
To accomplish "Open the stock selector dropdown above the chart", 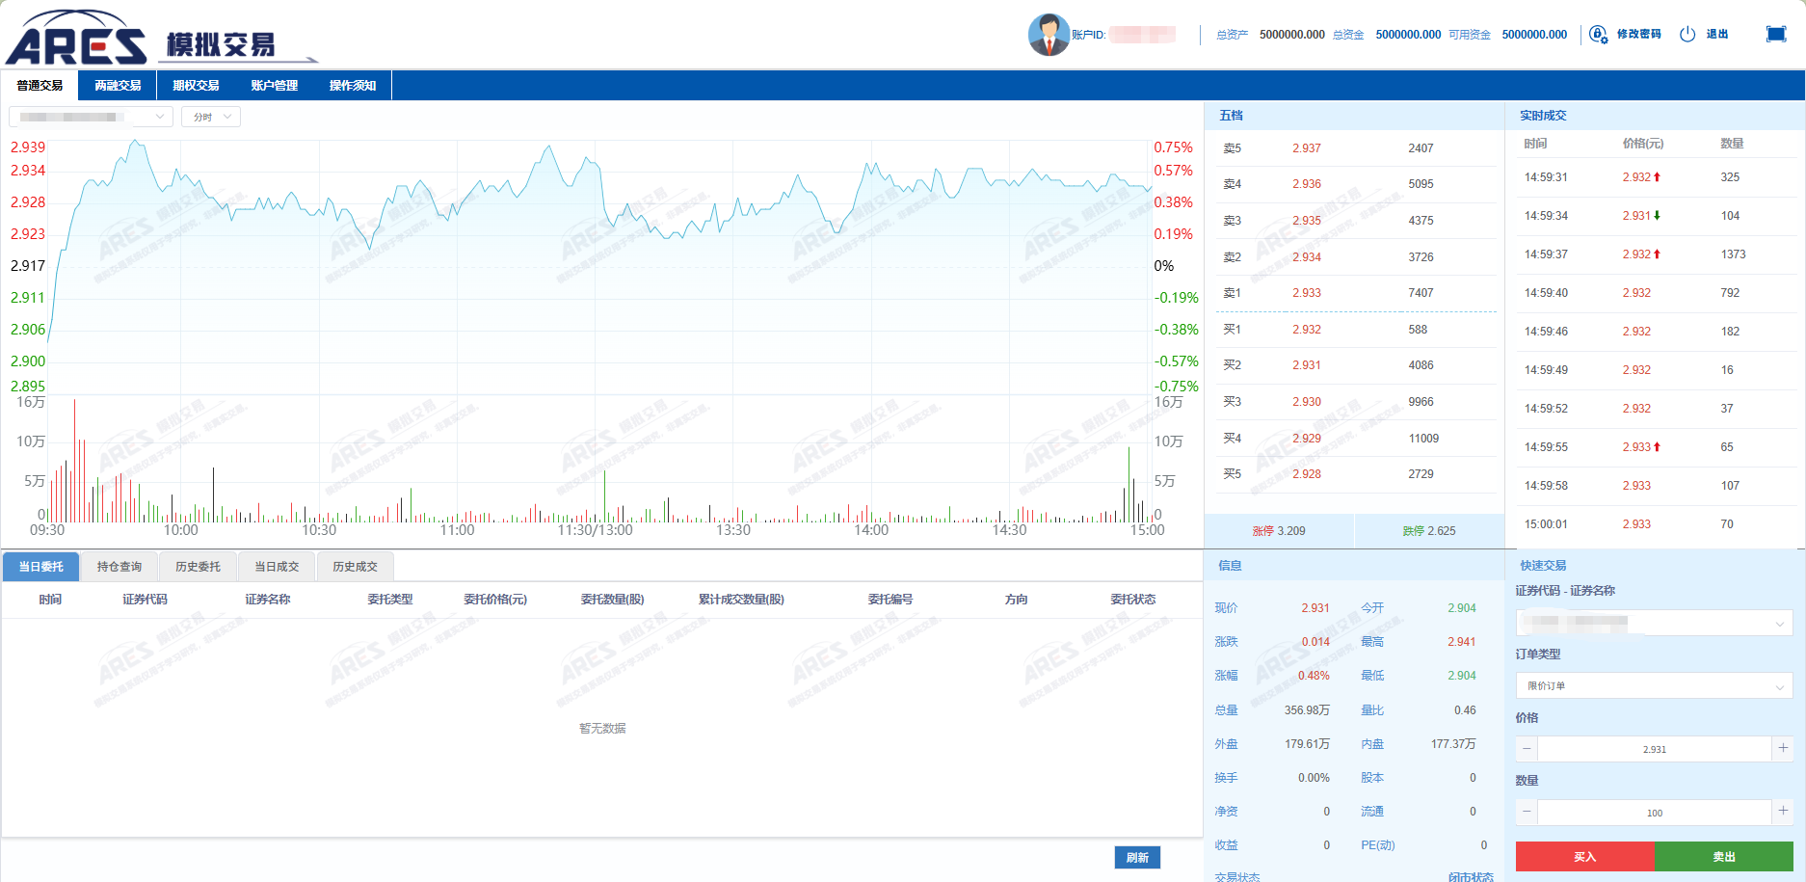I will (x=91, y=117).
